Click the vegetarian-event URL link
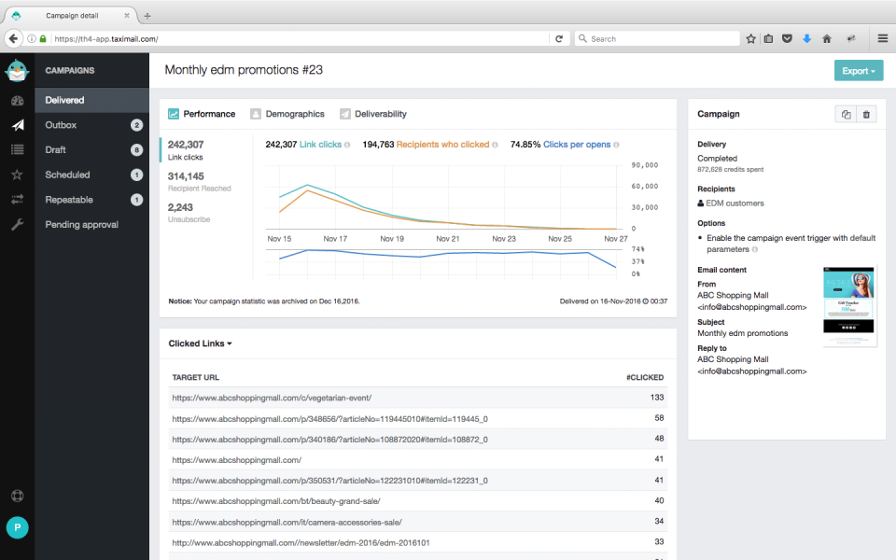896x560 pixels. (x=272, y=398)
